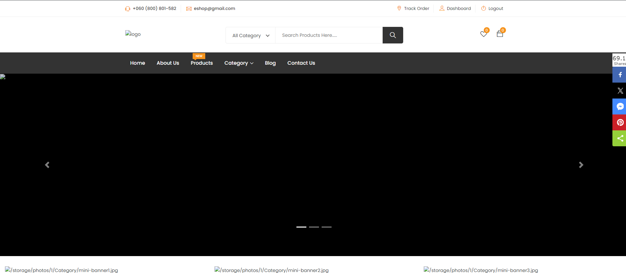Expand the Category navigation menu
Viewport: 626px width, 273px height.
coord(239,63)
